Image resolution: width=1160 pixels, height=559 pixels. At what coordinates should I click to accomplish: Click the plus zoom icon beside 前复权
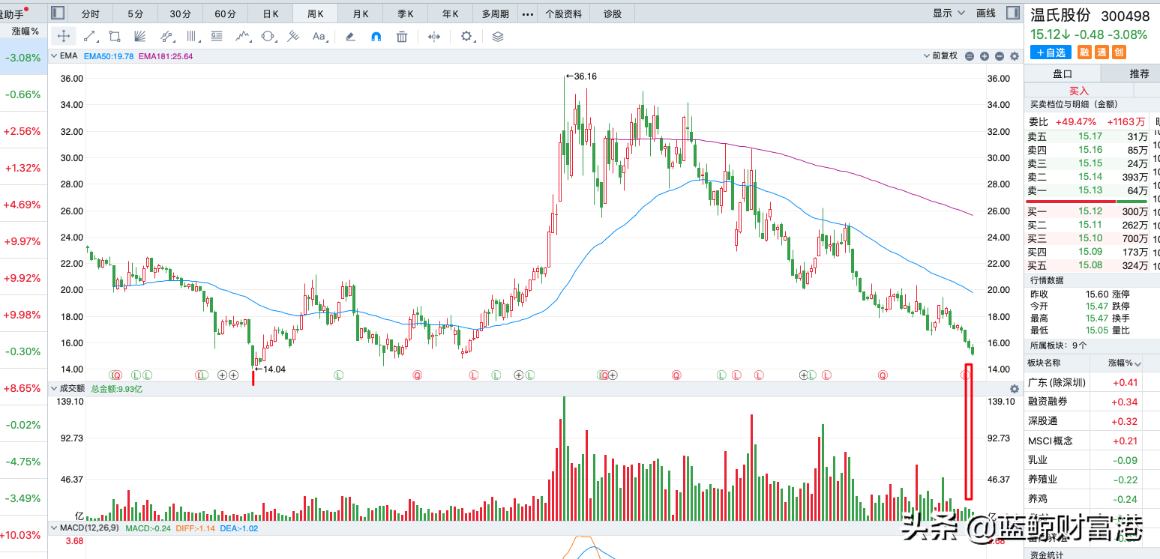[985, 56]
